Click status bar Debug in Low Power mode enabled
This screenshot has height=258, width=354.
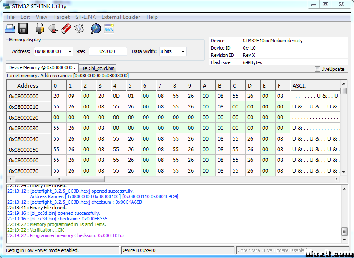click(62, 250)
